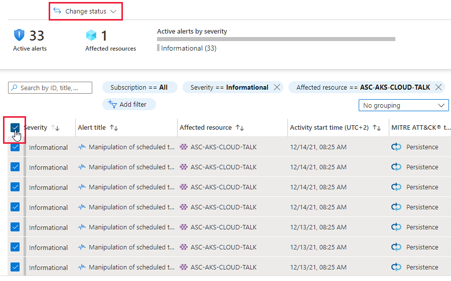451x281 pixels.
Task: Click the Active alerts shield icon
Action: coord(19,35)
